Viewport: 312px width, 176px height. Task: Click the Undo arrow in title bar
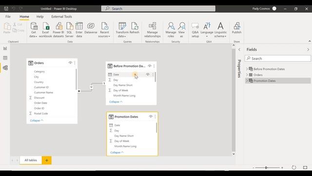(14, 9)
